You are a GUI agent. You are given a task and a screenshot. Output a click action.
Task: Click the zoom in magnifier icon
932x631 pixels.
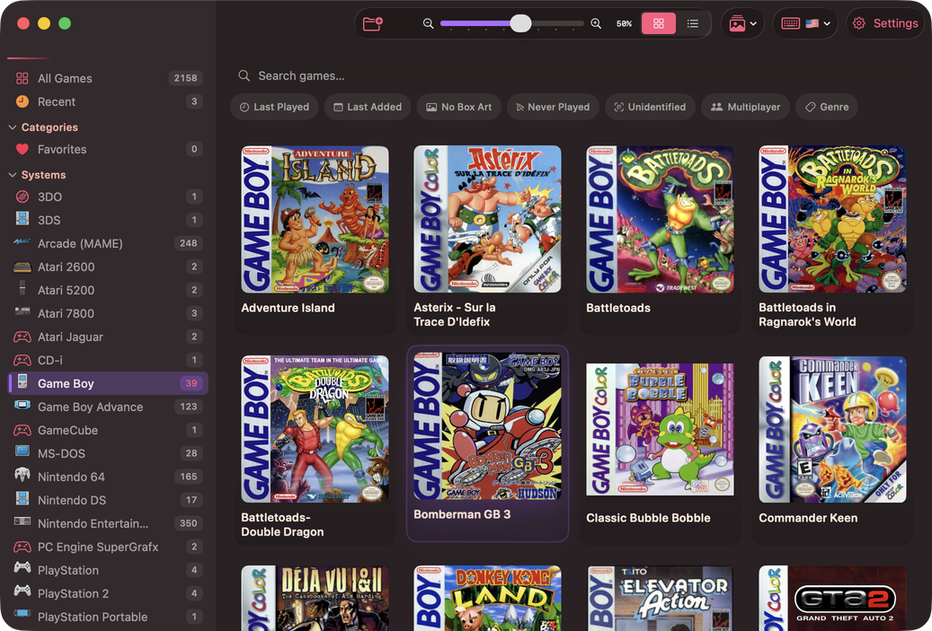(x=596, y=23)
